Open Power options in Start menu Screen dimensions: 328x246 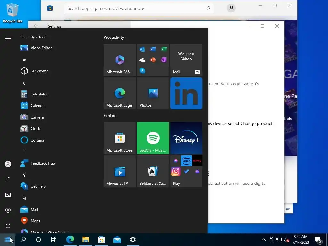[x=8, y=225]
